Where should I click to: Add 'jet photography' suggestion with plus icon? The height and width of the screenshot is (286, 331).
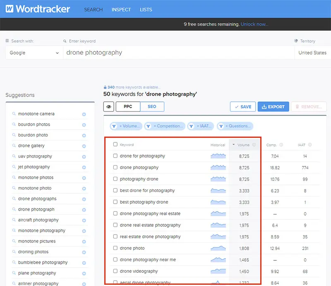(x=84, y=167)
